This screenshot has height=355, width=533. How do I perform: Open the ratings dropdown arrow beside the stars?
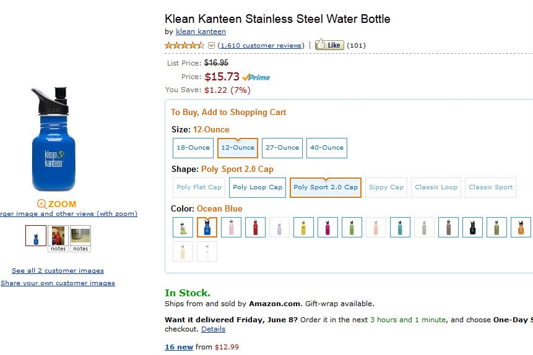click(211, 45)
